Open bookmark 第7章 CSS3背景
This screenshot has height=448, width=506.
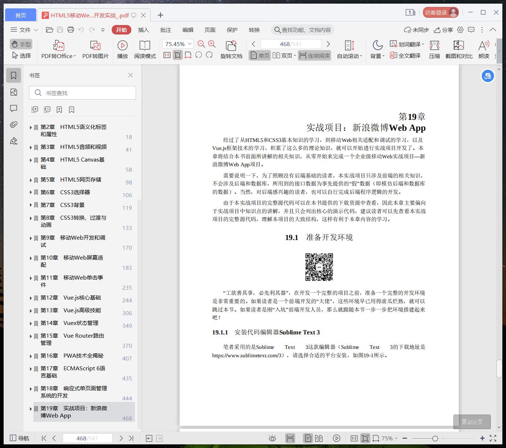(62, 205)
